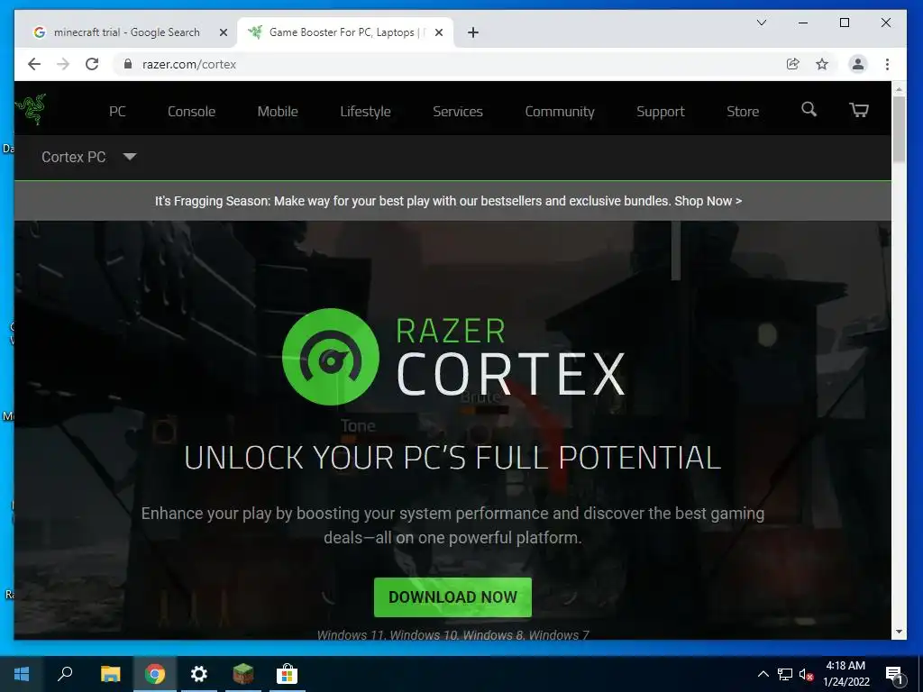The image size is (923, 692).
Task: Click the page scrollbar down arrow
Action: [899, 632]
